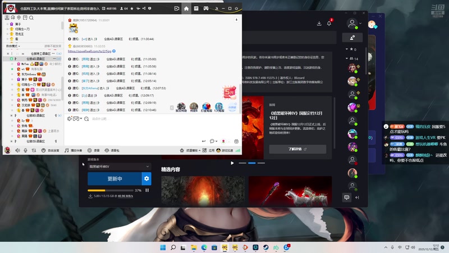The height and width of the screenshot is (253, 449).
Task: Click the share icon in YY header
Action: [144, 8]
